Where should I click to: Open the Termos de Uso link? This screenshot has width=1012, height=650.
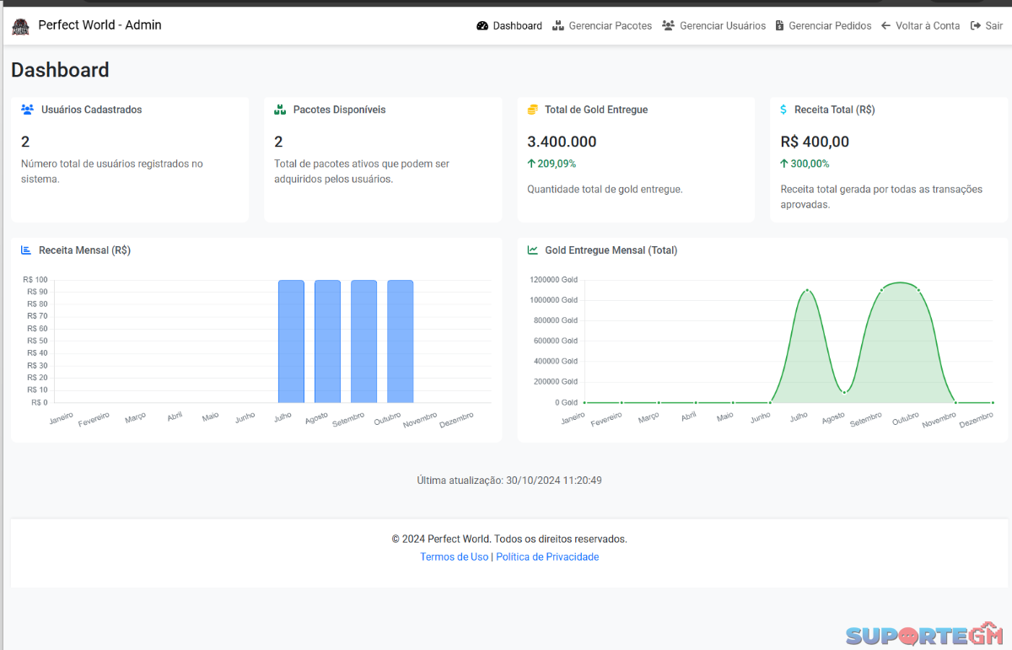pyautogui.click(x=455, y=557)
